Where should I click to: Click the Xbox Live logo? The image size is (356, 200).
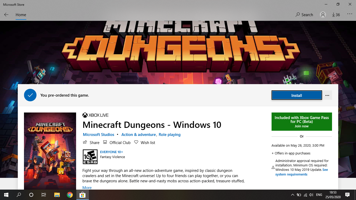click(x=95, y=115)
